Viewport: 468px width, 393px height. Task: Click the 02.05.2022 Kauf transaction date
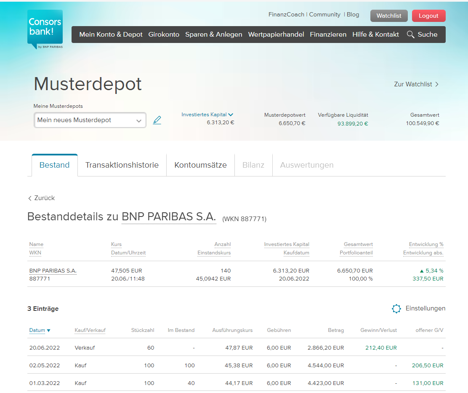pyautogui.click(x=45, y=366)
